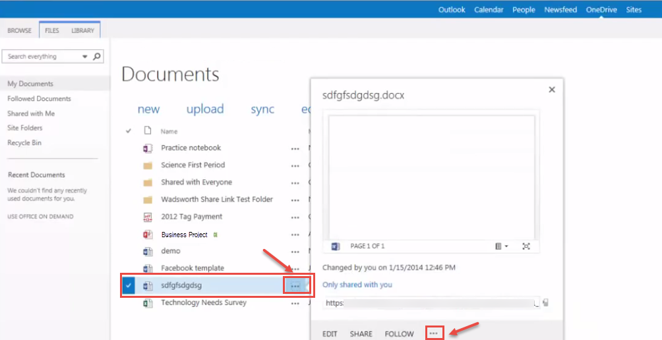Viewport: 662px width, 340px height.
Task: Click the PowerPoint icon for Business Project
Action: coord(147,234)
